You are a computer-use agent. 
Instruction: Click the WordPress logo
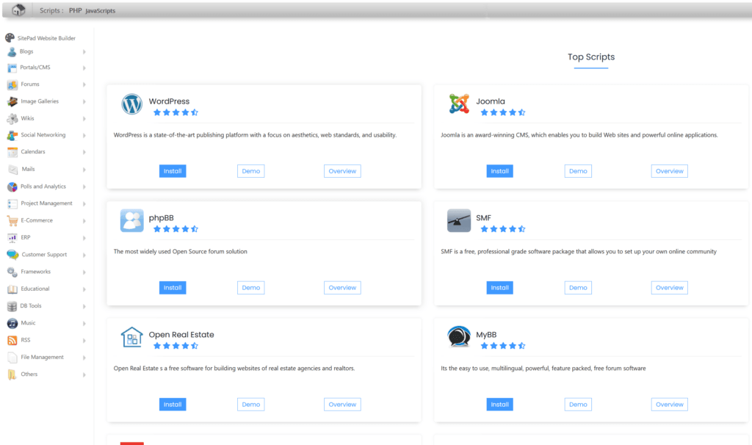point(131,104)
